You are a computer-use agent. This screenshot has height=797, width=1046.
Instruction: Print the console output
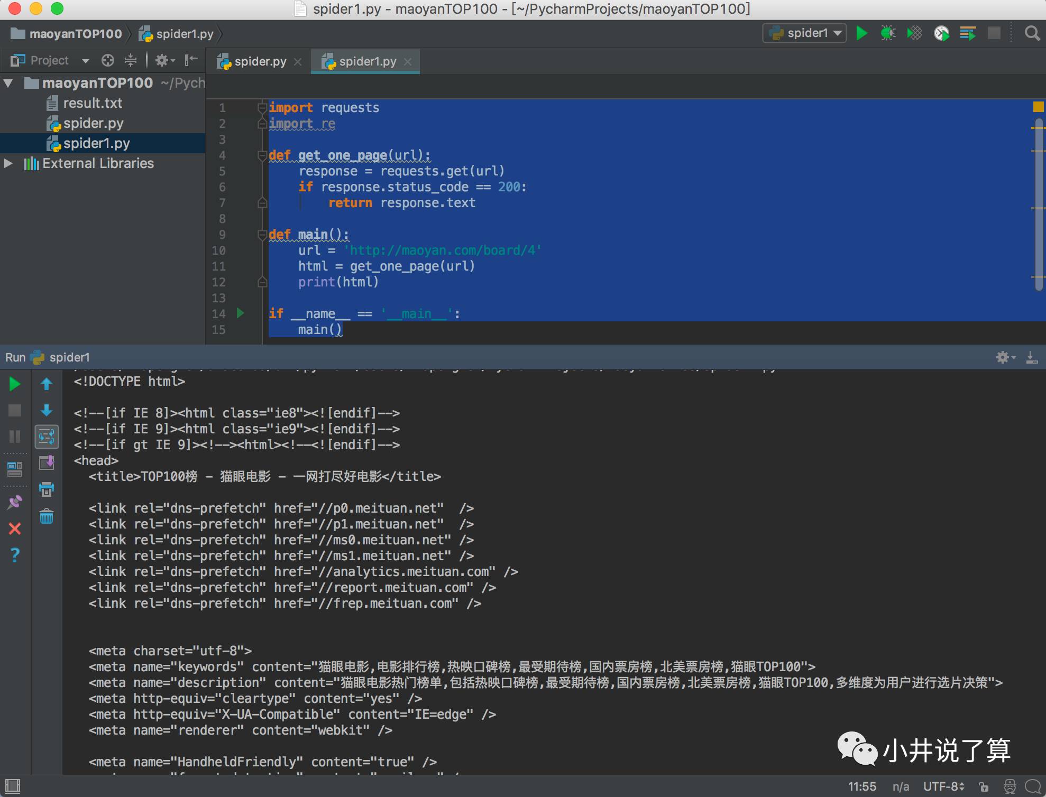47,489
